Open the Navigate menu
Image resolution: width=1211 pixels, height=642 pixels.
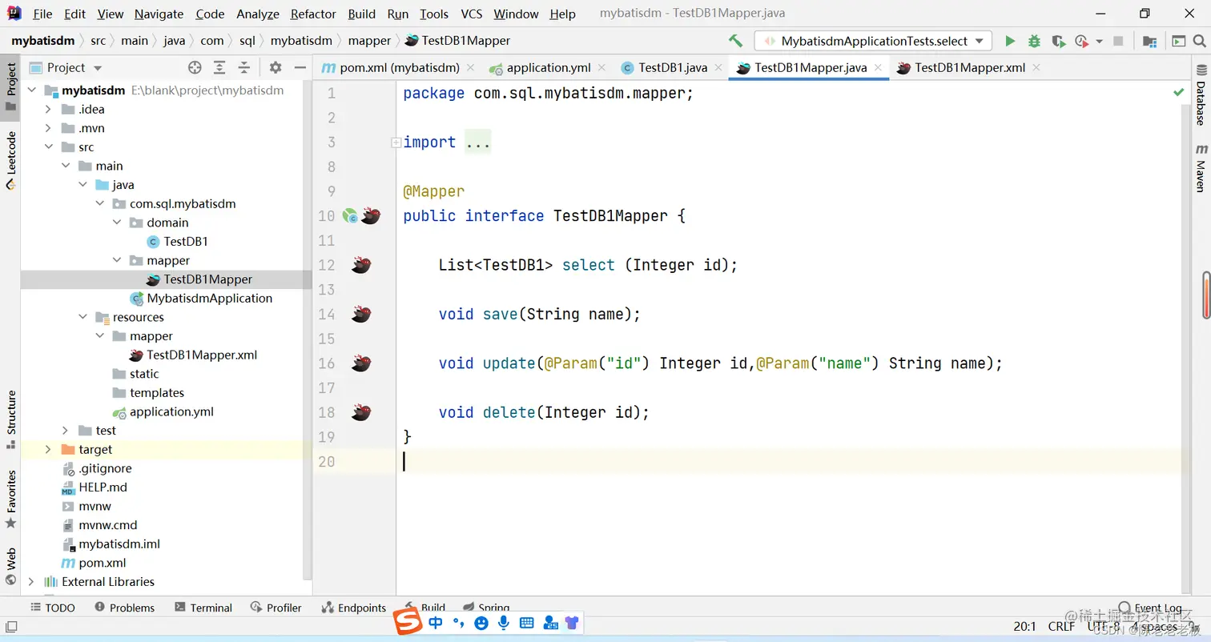coord(159,14)
